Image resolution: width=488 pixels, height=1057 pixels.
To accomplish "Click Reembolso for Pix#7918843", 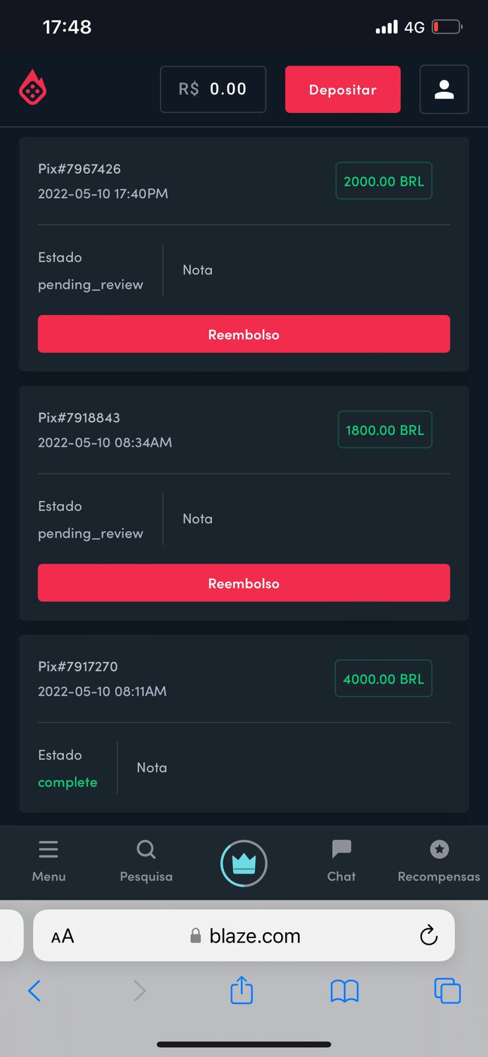I will pos(244,583).
